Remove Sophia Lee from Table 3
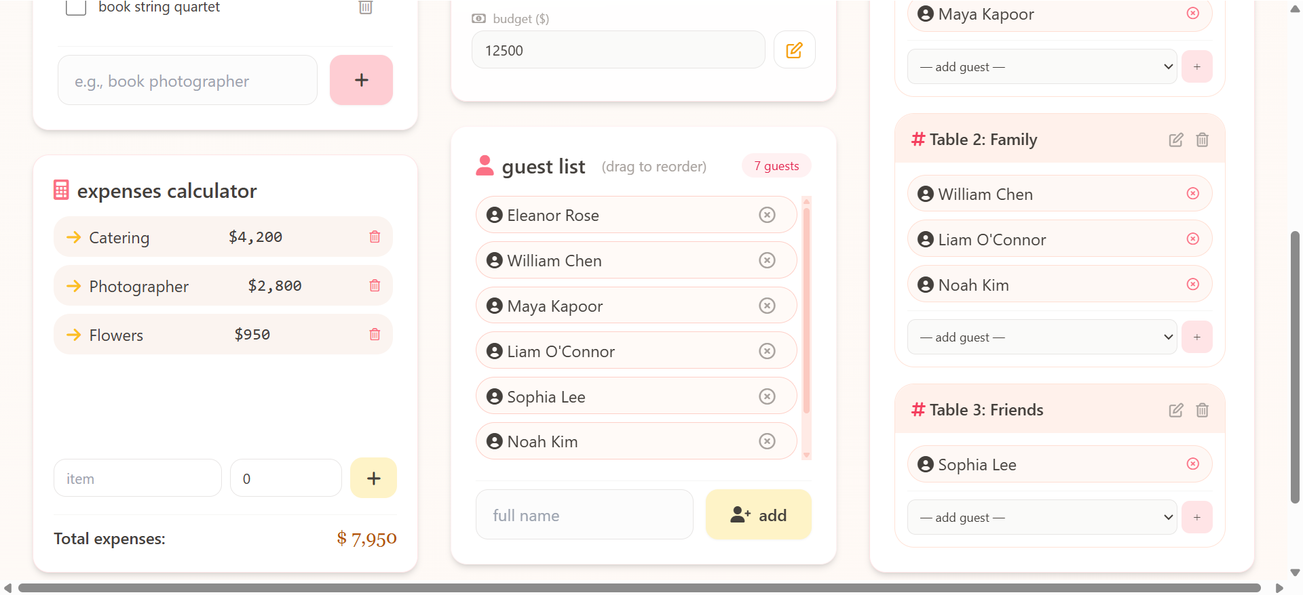The height and width of the screenshot is (595, 1303). tap(1192, 464)
